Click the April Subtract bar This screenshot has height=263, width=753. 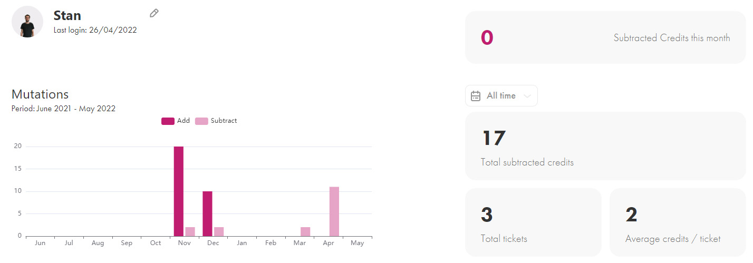[334, 211]
